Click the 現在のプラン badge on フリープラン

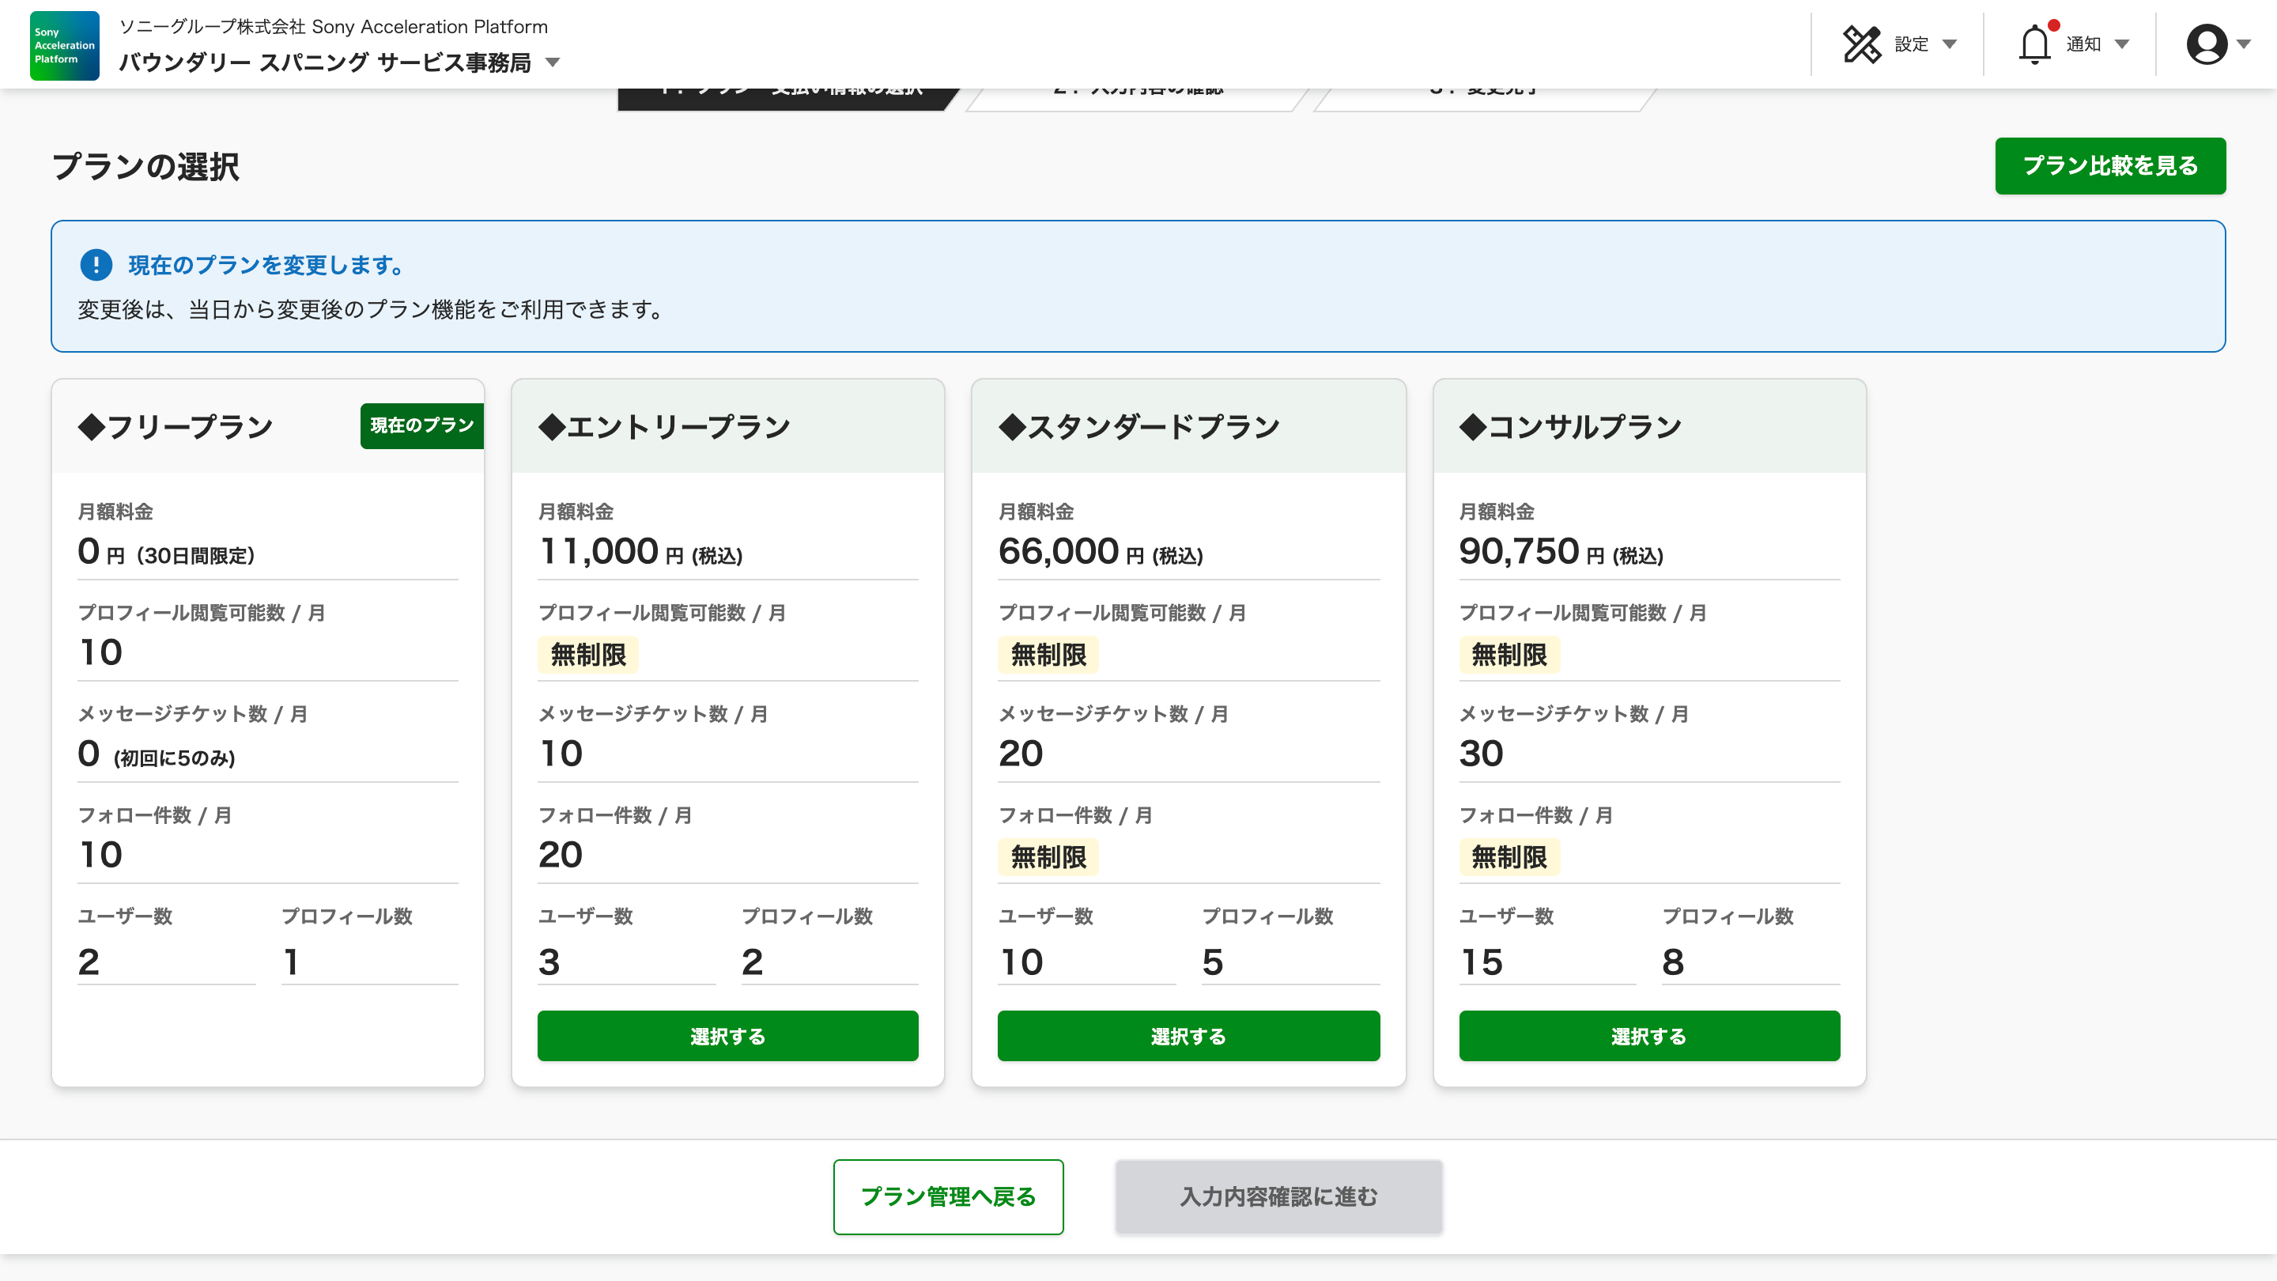coord(421,425)
